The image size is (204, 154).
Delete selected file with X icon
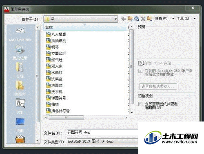coord(143,19)
